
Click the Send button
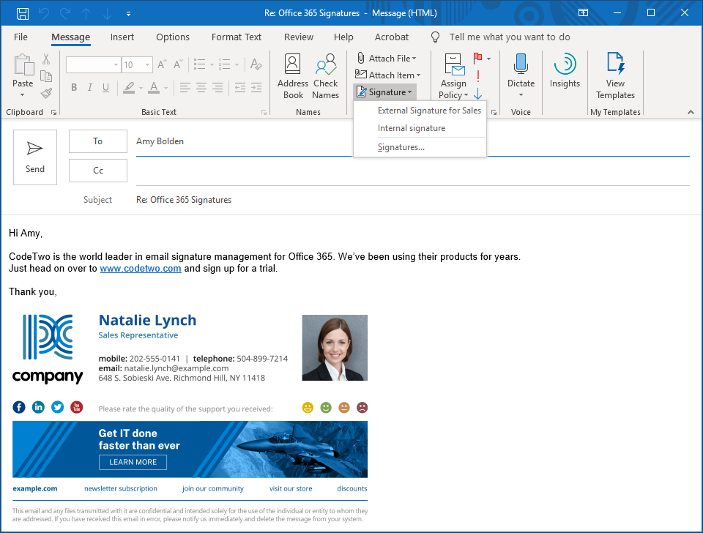click(x=35, y=157)
